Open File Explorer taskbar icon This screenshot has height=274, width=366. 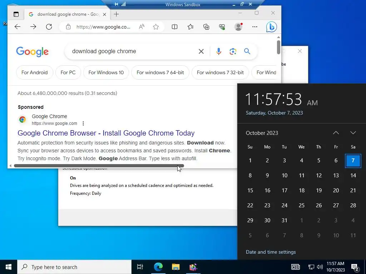coord(175,267)
